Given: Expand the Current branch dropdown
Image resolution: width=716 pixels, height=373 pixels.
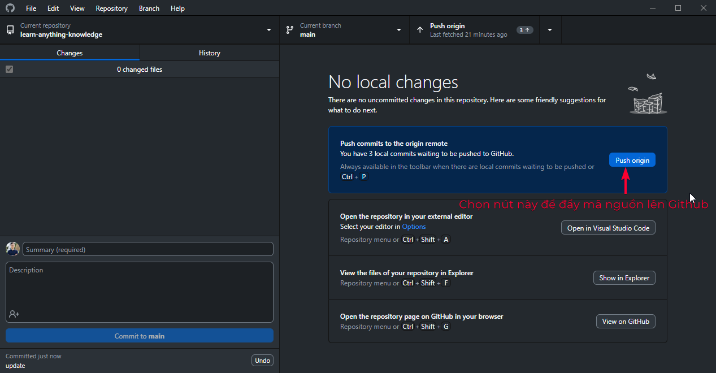Looking at the screenshot, I should click(399, 30).
